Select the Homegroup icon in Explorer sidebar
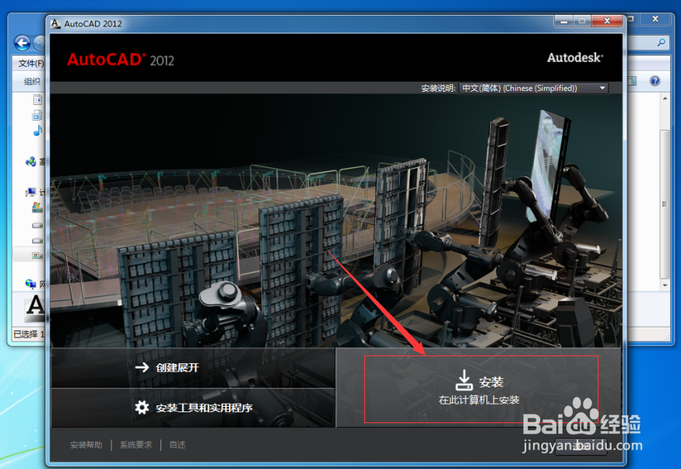Screen dimensions: 681x469 31,162
